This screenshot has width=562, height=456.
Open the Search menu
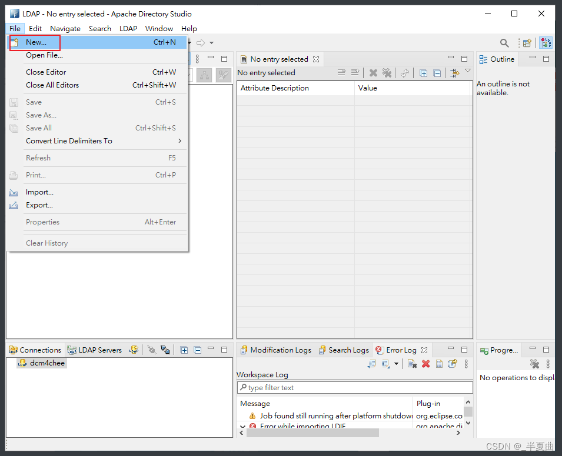[100, 29]
